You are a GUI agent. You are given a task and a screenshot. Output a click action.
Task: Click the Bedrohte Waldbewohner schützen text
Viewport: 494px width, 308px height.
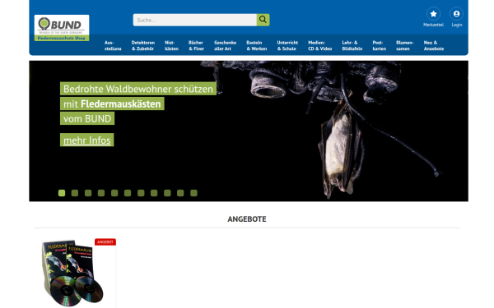[138, 89]
